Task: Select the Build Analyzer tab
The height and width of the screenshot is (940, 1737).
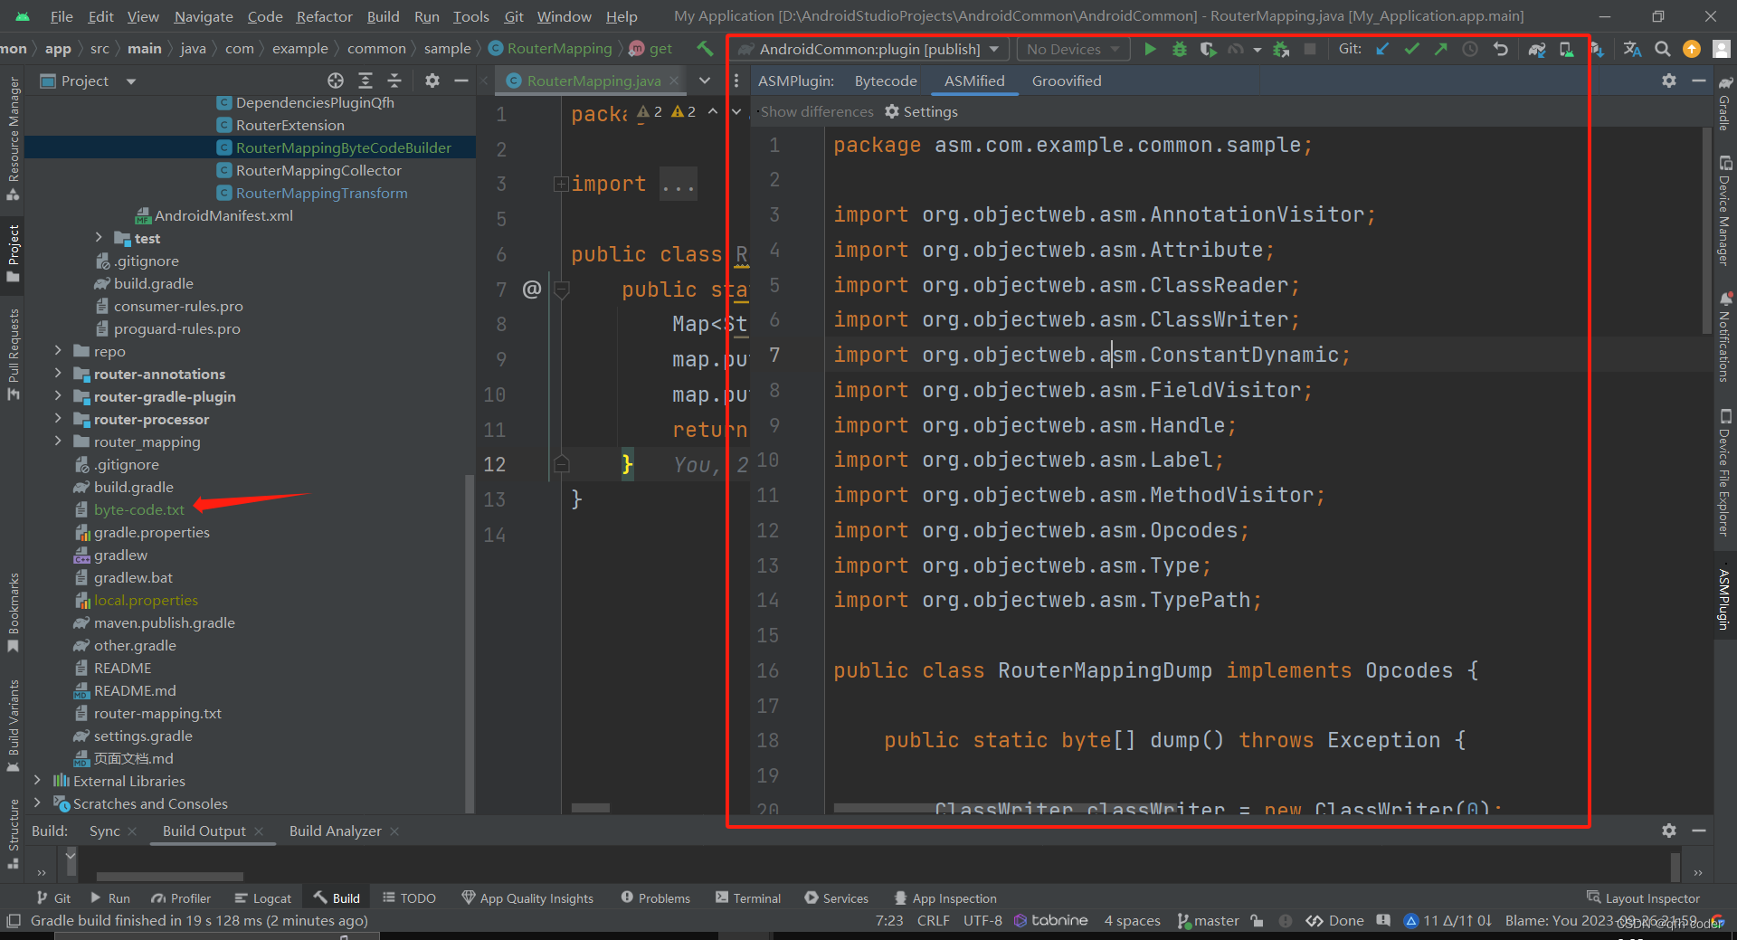Action: tap(336, 831)
